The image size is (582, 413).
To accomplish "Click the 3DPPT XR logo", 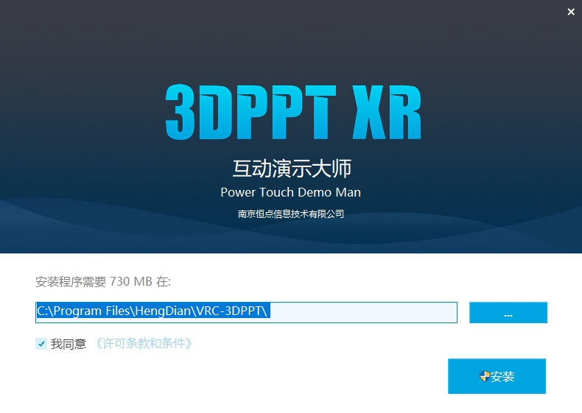I will (293, 112).
